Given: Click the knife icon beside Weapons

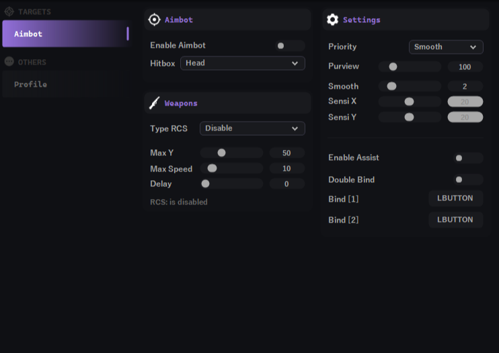Looking at the screenshot, I should coord(154,103).
